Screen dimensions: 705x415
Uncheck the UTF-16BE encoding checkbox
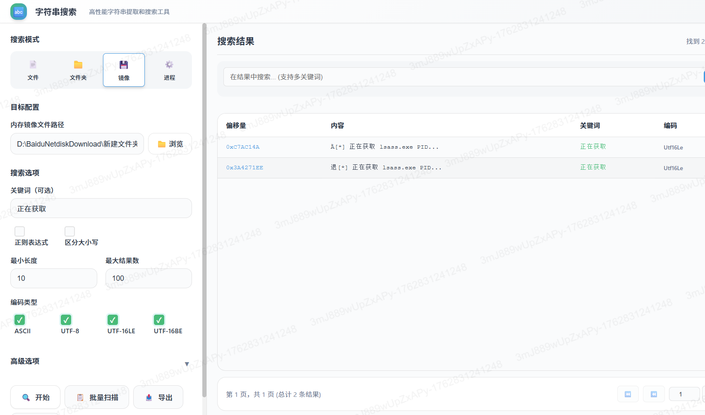coord(159,320)
